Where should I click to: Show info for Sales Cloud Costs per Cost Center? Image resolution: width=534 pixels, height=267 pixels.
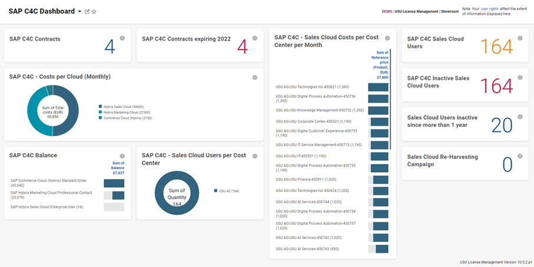[x=387, y=38]
